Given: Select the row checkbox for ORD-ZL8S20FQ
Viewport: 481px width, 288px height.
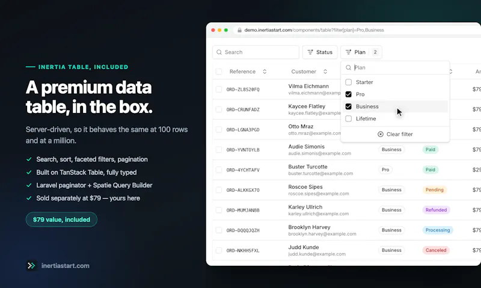Looking at the screenshot, I should coord(219,89).
